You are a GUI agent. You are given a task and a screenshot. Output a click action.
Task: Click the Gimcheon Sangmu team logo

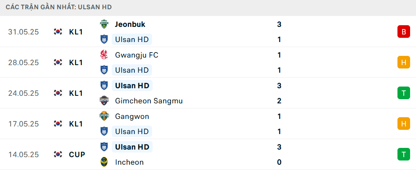click(104, 101)
